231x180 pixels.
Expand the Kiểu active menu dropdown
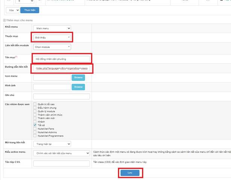tap(62, 153)
